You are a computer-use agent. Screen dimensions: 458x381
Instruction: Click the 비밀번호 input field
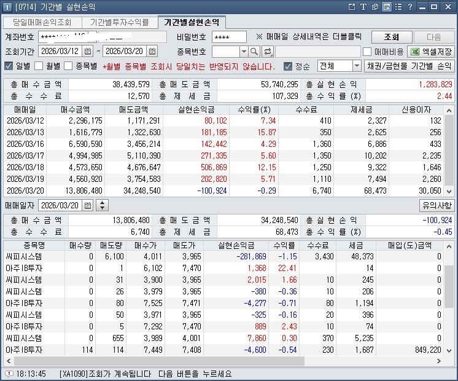[x=229, y=37]
